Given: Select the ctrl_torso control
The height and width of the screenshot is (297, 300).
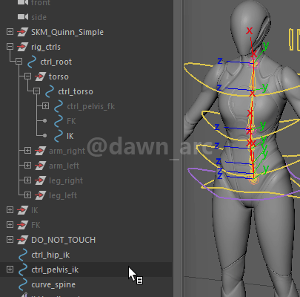Looking at the screenshot, I should [x=76, y=91].
